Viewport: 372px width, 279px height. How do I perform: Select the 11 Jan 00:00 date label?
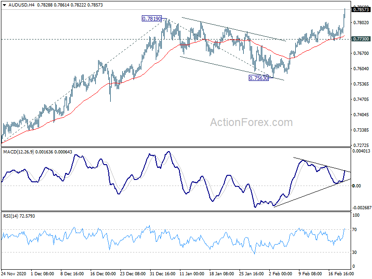192,273
